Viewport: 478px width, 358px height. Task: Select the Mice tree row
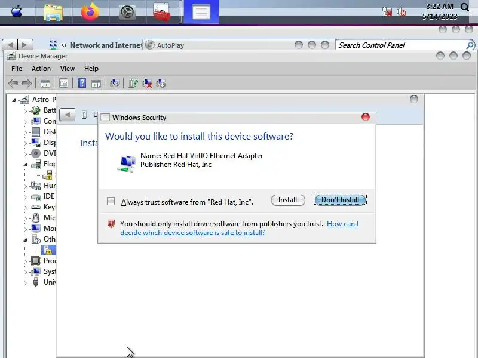[42, 218]
